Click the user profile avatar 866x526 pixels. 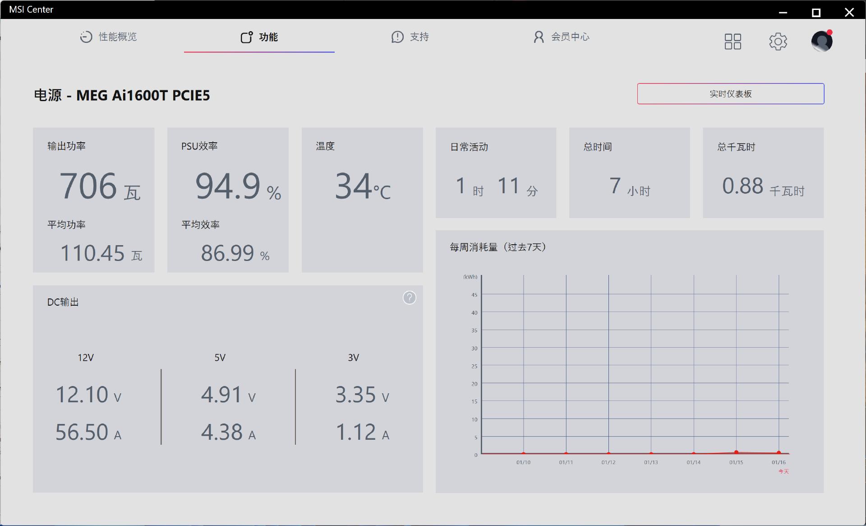click(821, 42)
